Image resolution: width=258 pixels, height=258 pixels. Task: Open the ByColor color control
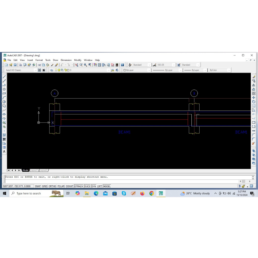coord(229,70)
